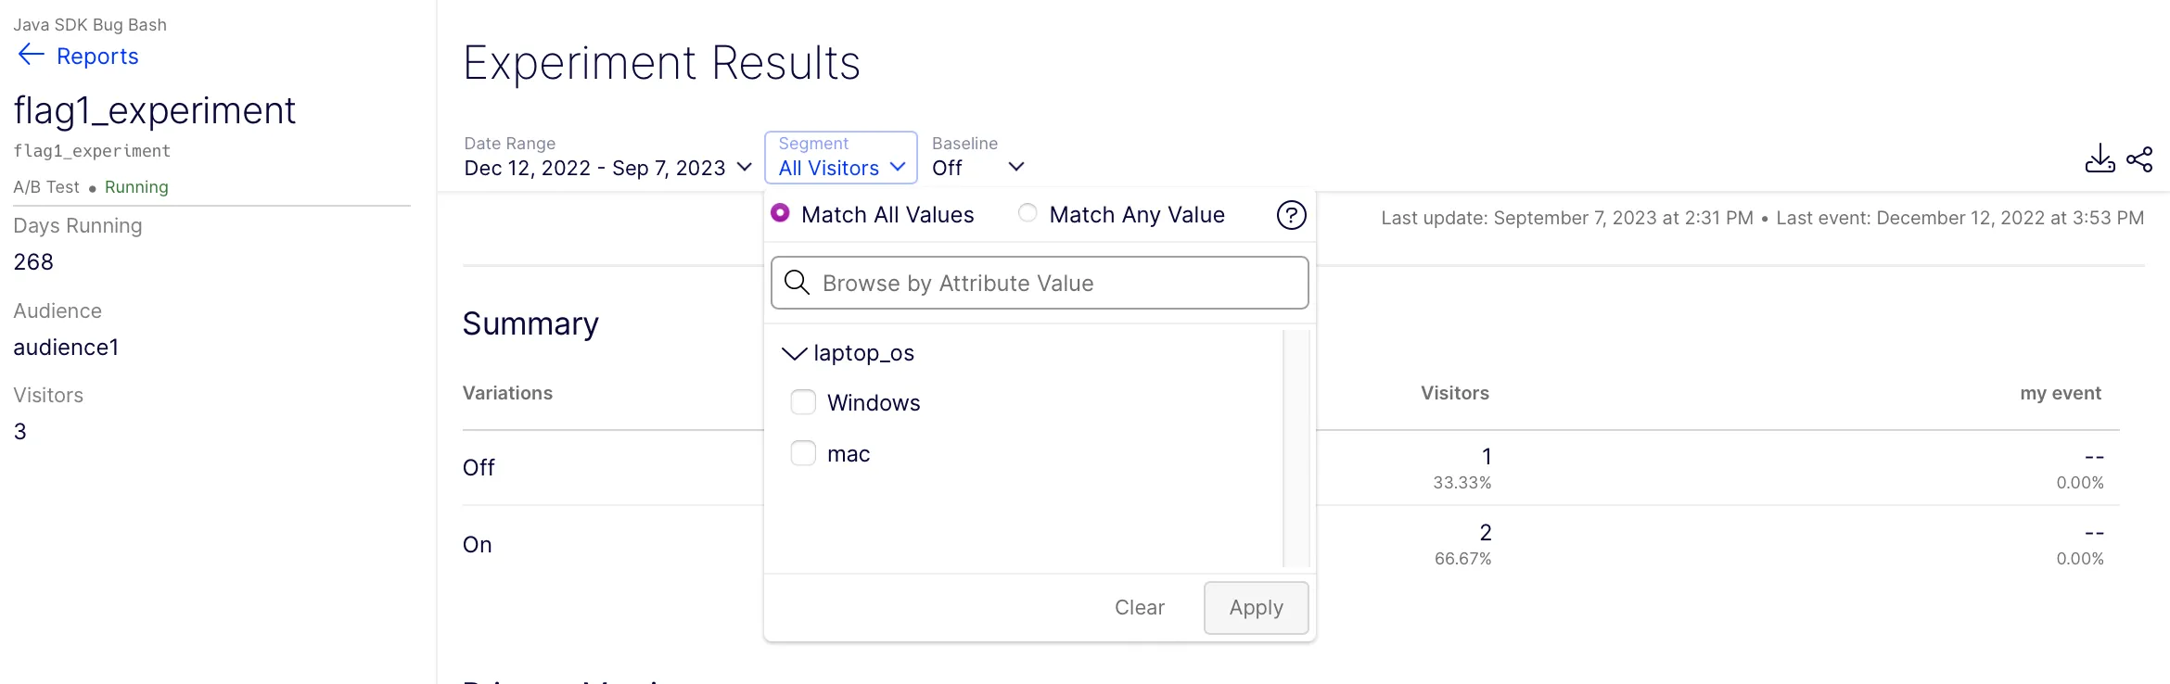
Task: Click the magnifier icon in attribute search
Action: pyautogui.click(x=797, y=282)
